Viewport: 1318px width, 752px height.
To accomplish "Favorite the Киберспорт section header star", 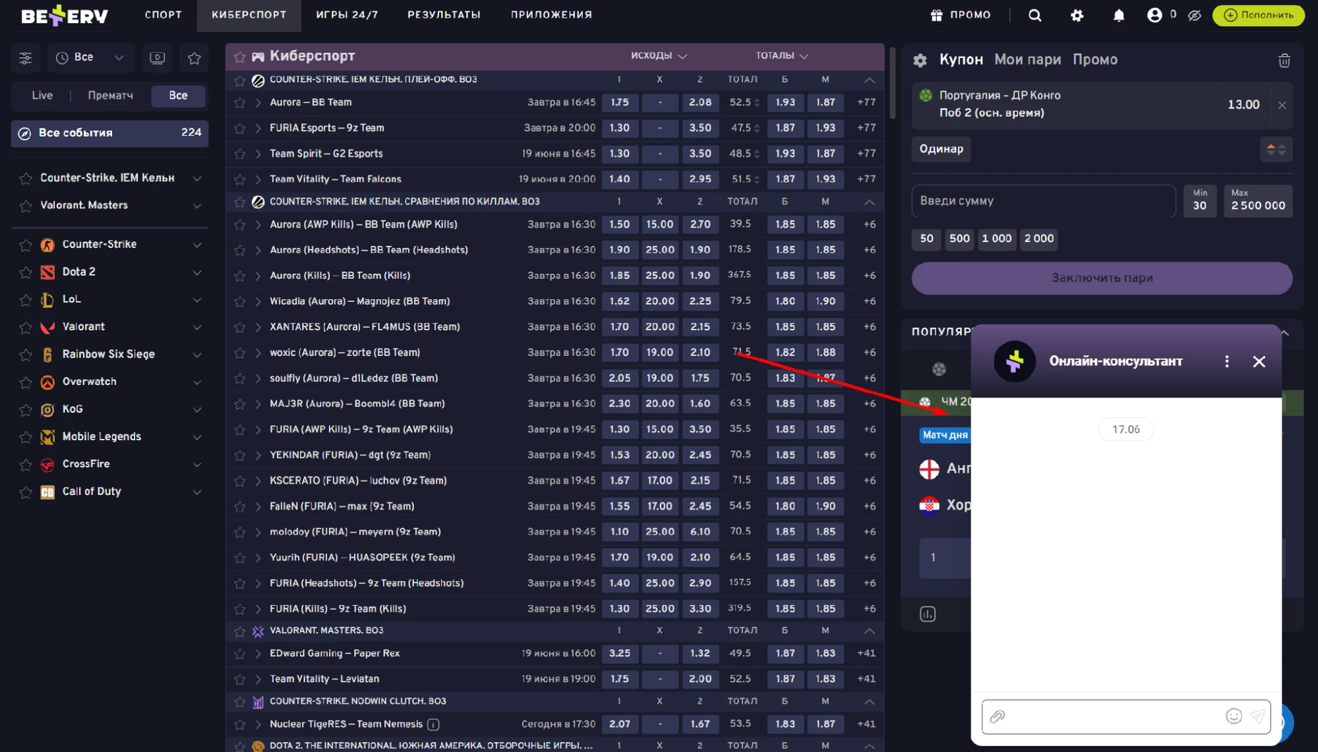I will pyautogui.click(x=240, y=57).
